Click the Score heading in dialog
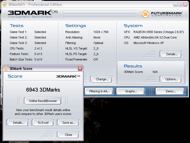 click(15, 76)
